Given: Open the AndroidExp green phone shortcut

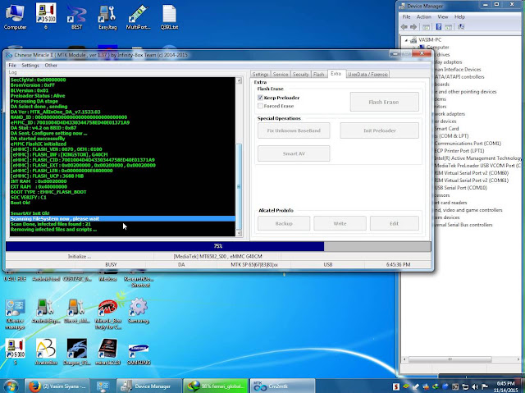Looking at the screenshot, I should [x=46, y=311].
